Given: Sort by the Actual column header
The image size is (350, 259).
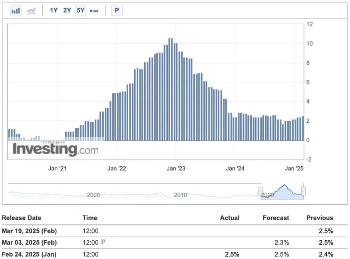Looking at the screenshot, I should pos(229,218).
